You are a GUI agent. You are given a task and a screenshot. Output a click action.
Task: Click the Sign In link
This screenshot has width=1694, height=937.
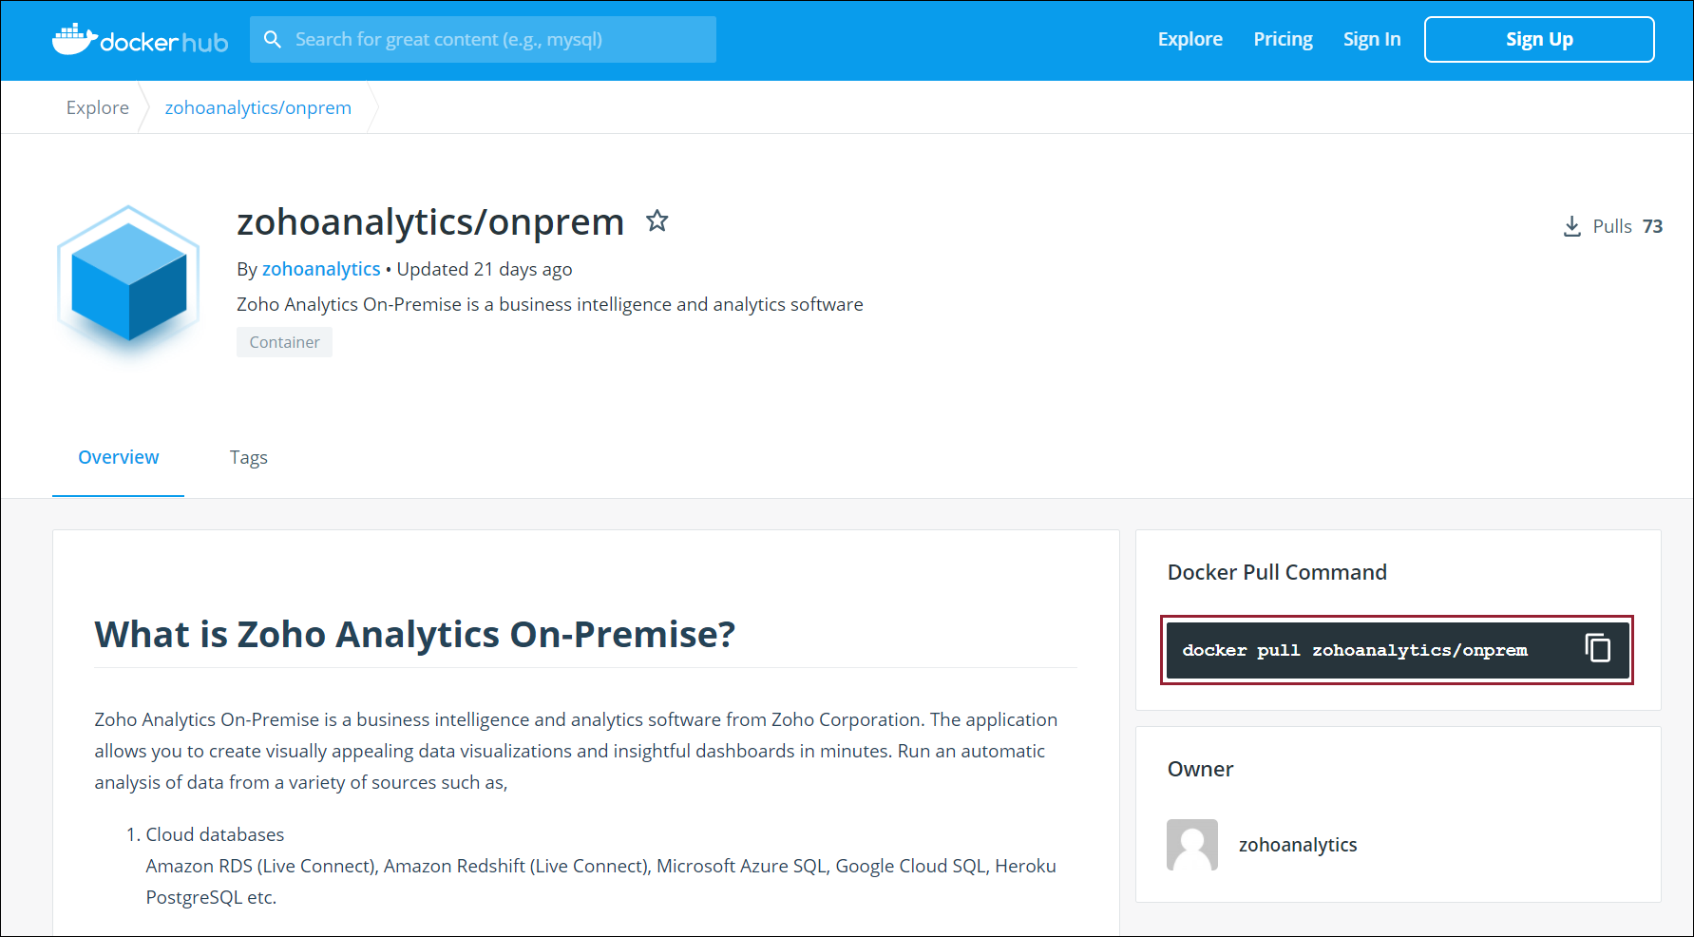[1371, 40]
